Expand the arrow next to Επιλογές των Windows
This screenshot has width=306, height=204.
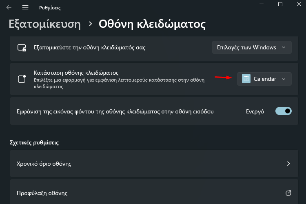(284, 47)
